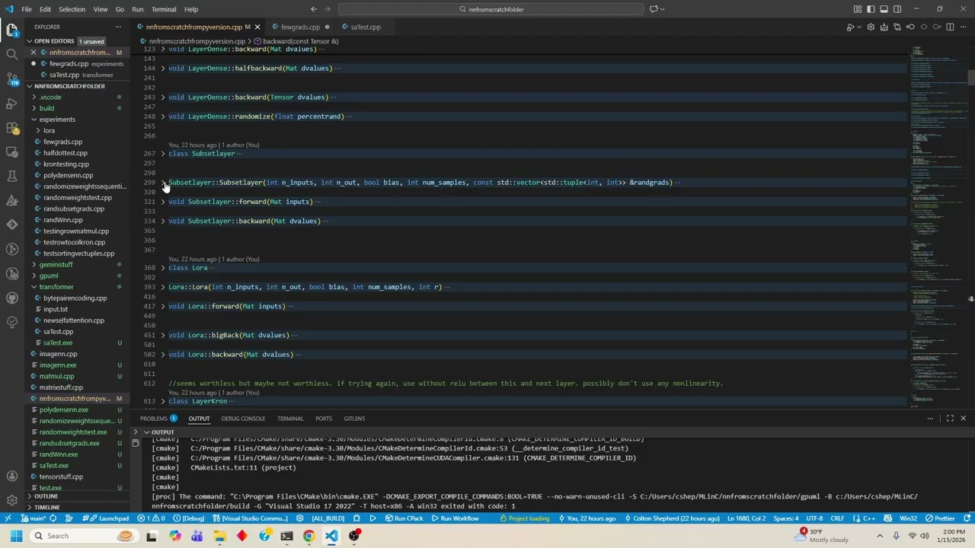Open the Windows Start menu
The width and height of the screenshot is (975, 548).
coord(16,536)
